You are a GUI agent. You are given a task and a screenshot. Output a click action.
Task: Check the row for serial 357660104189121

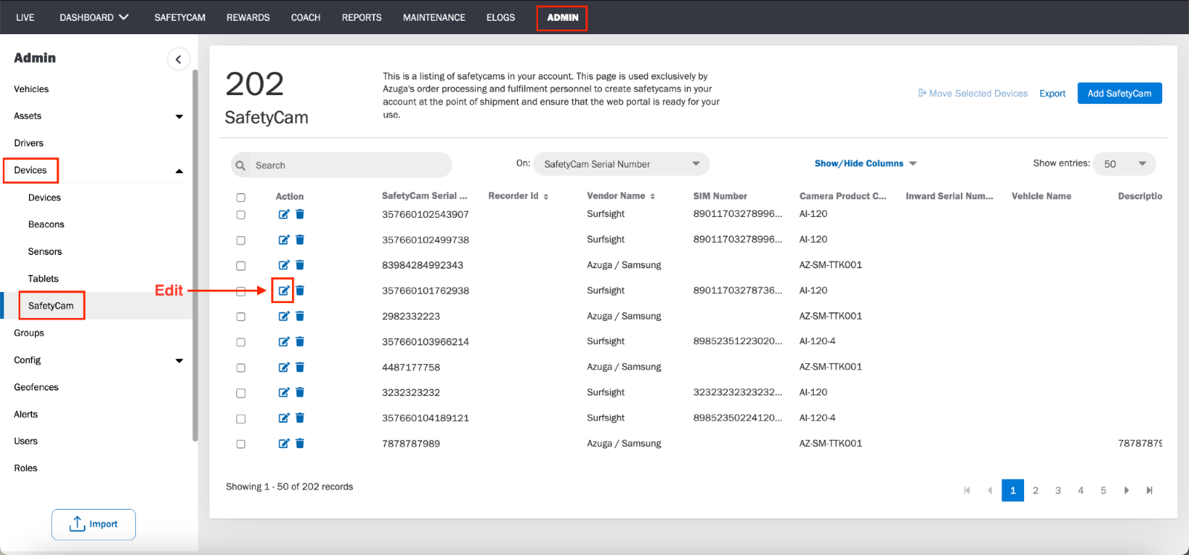click(241, 419)
